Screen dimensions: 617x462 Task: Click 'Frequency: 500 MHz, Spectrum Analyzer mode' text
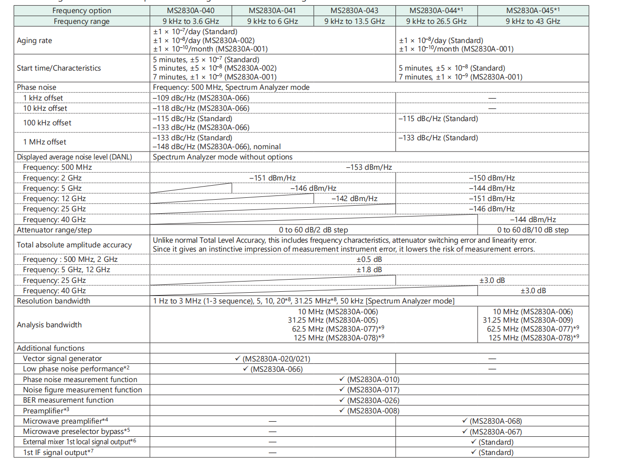pyautogui.click(x=231, y=87)
